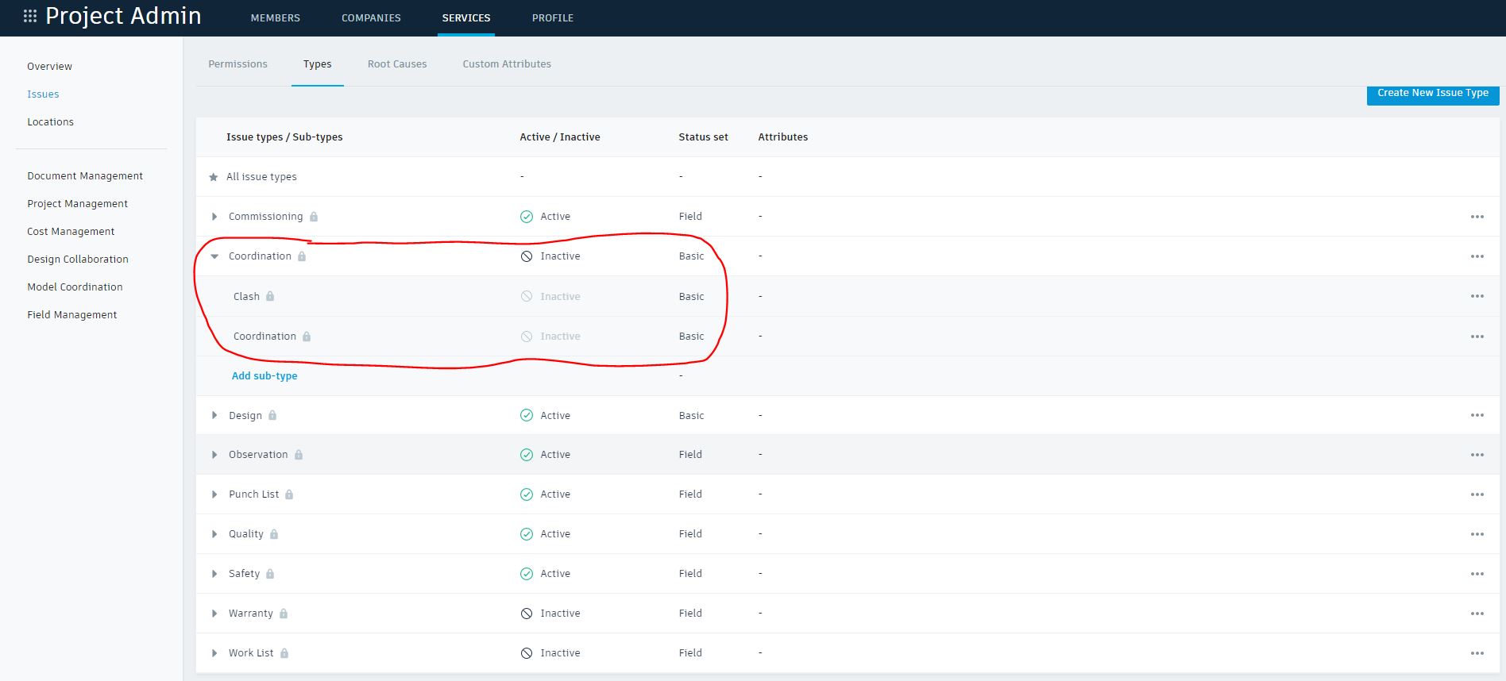Open more options for Safety row
Image resolution: width=1506 pixels, height=681 pixels.
[1477, 574]
